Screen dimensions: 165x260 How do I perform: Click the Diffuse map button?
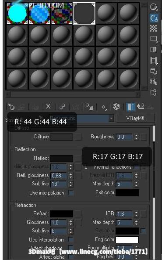click(x=78, y=137)
